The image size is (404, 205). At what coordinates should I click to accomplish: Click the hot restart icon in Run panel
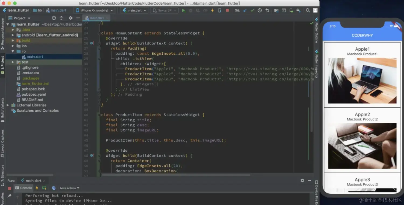click(44, 188)
